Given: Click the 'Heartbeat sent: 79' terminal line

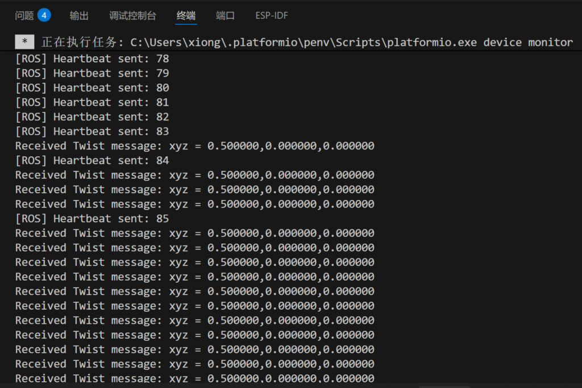Looking at the screenshot, I should 92,73.
